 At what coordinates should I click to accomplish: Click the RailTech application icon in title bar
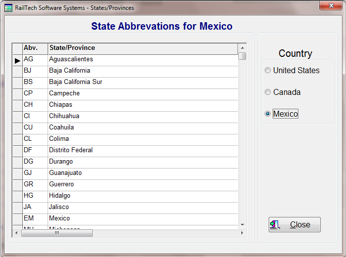[x=8, y=8]
